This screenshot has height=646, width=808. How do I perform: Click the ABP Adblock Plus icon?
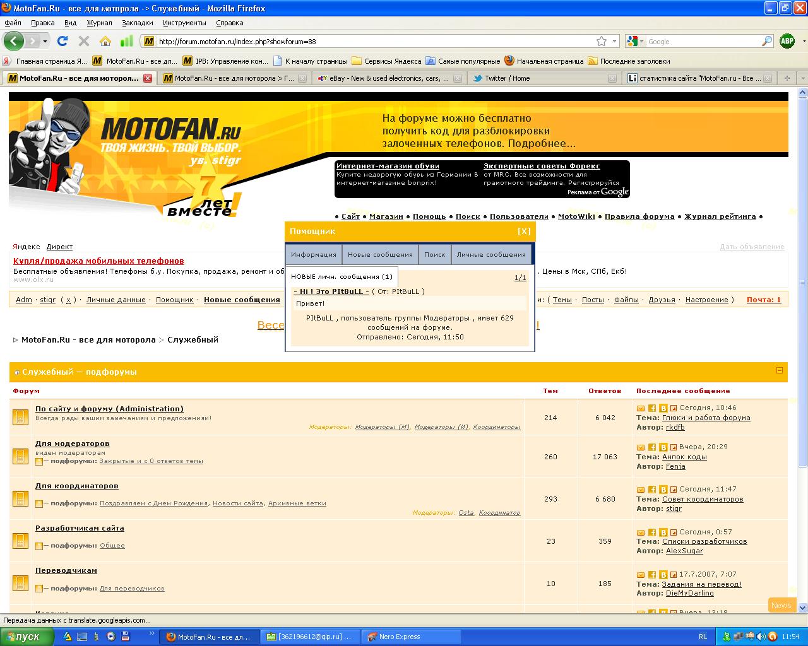(787, 41)
